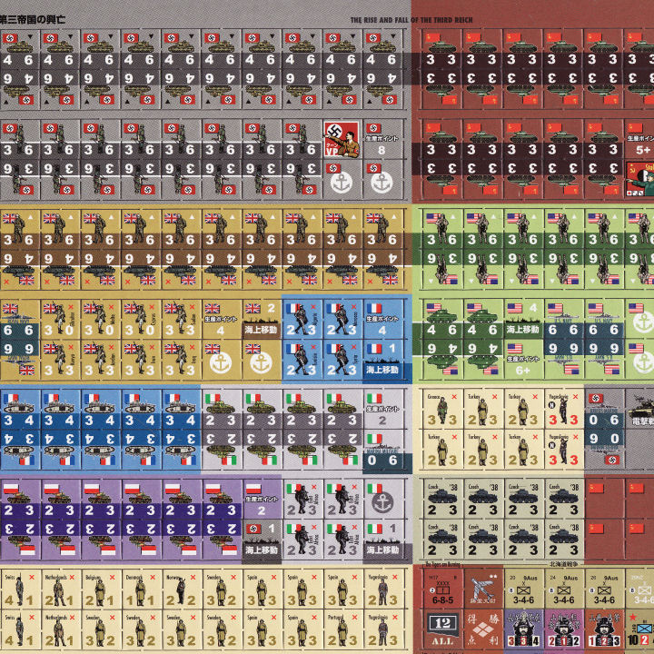This screenshot has width=654, height=654.
Task: Select the German 生産ポイント 8 counter
Action: 381,139
